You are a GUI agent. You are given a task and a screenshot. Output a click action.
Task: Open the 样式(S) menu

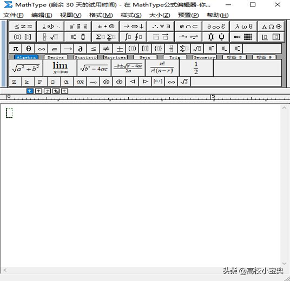tap(131, 15)
